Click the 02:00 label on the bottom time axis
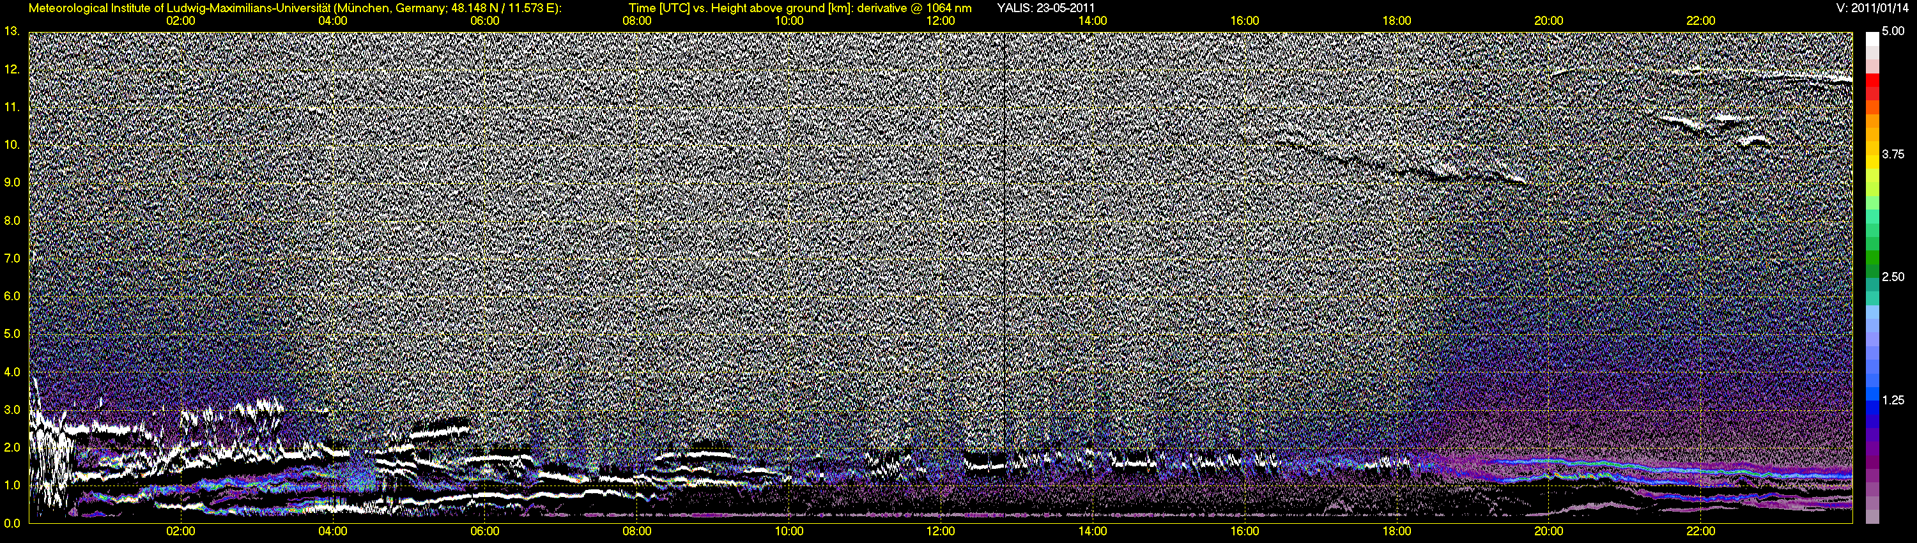1917x543 pixels. (181, 531)
